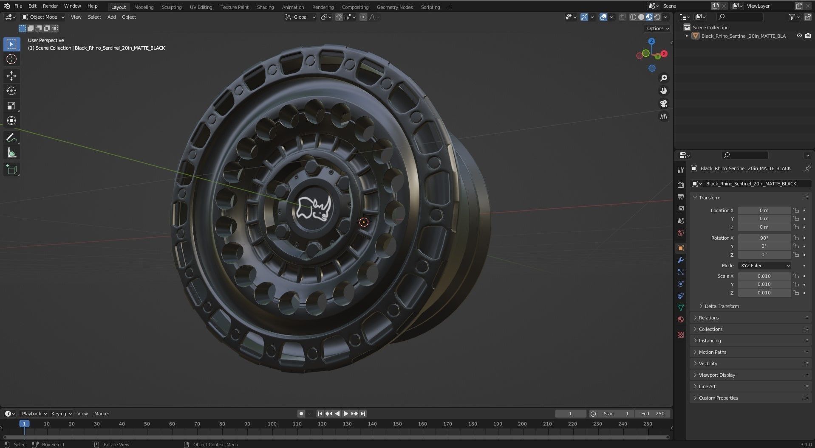The width and height of the screenshot is (815, 448).
Task: Select the Measure tool
Action: 11,153
